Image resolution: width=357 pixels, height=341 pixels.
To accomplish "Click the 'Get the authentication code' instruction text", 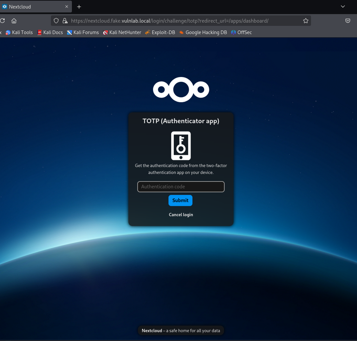I will tap(181, 169).
